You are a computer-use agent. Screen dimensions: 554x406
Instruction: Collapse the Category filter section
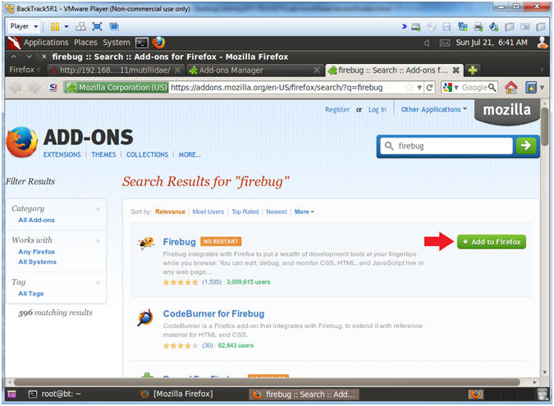98,209
